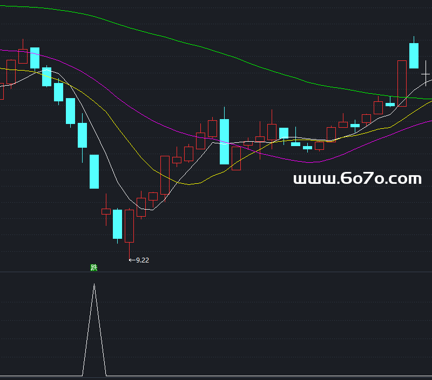
Task: Click the 9.22 low price label
Action: [143, 260]
